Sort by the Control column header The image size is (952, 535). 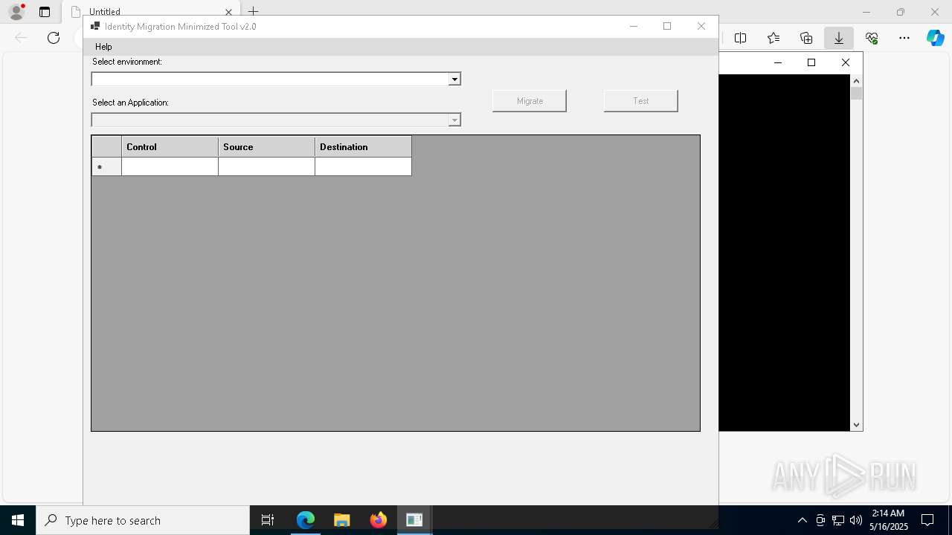pyautogui.click(x=170, y=147)
